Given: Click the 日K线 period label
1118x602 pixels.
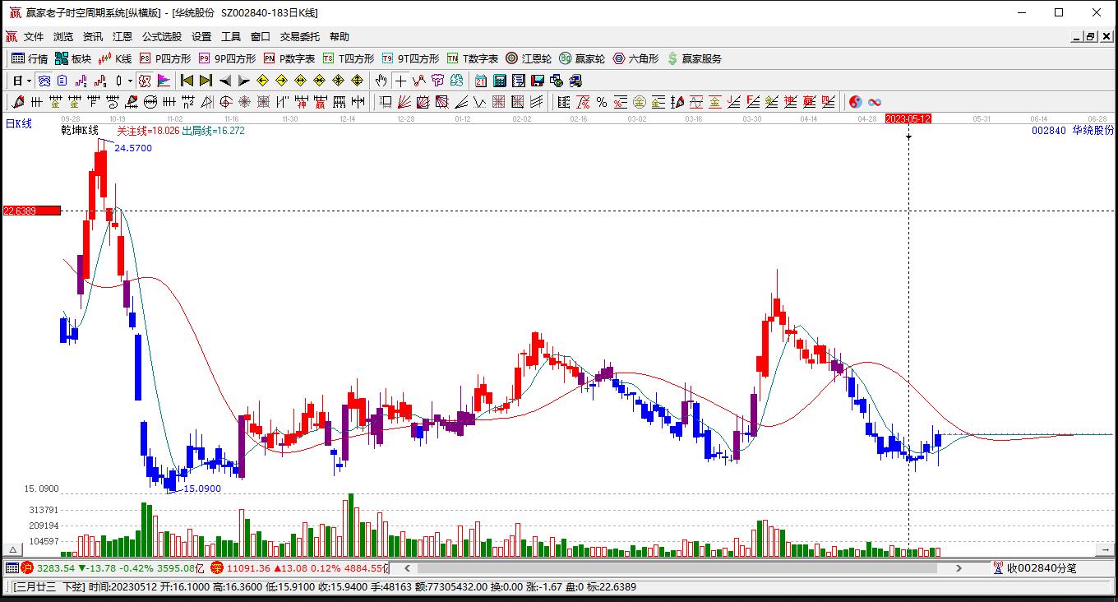Looking at the screenshot, I should click(18, 123).
